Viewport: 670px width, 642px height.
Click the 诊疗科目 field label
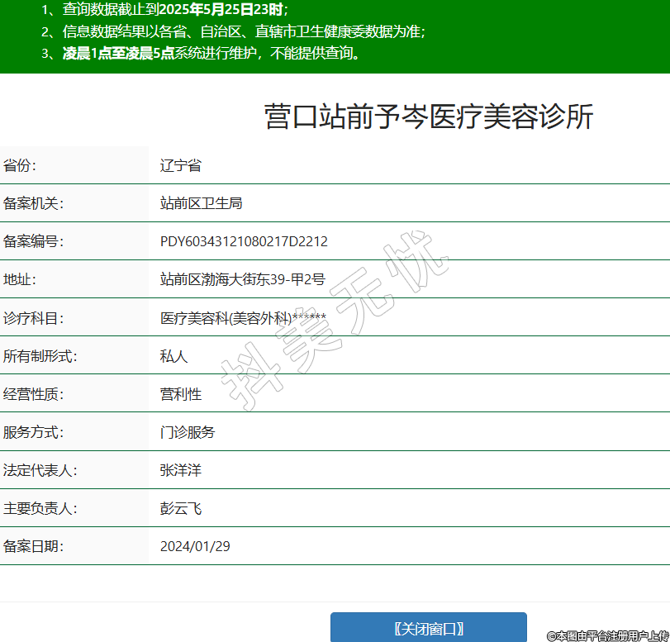click(x=33, y=318)
